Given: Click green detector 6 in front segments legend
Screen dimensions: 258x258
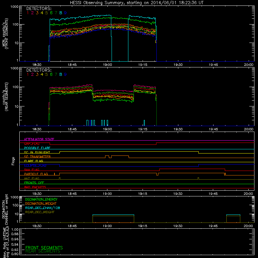Looking at the screenshot, I should pos(51,13).
